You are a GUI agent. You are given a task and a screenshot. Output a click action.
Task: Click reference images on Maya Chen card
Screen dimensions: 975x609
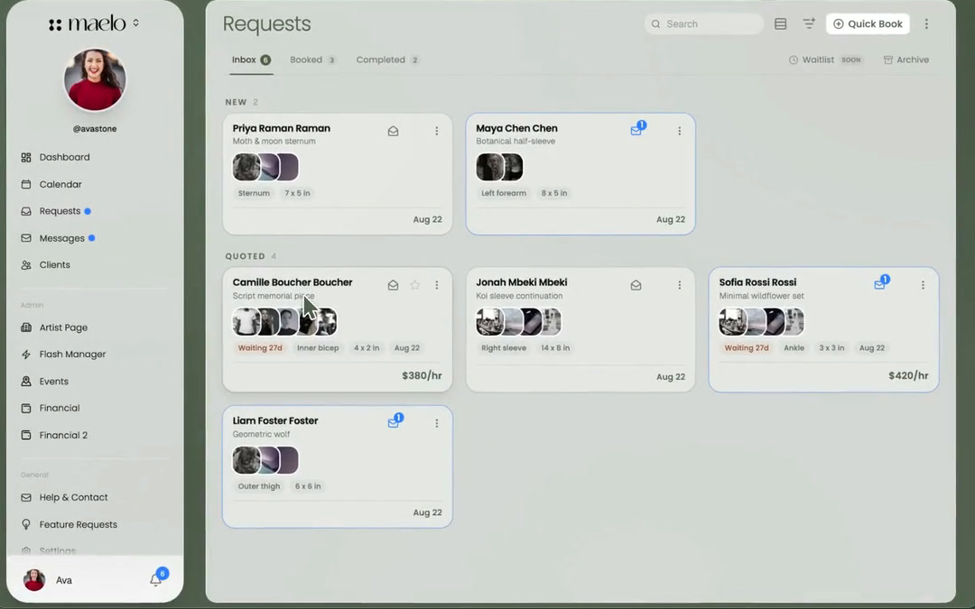click(499, 167)
